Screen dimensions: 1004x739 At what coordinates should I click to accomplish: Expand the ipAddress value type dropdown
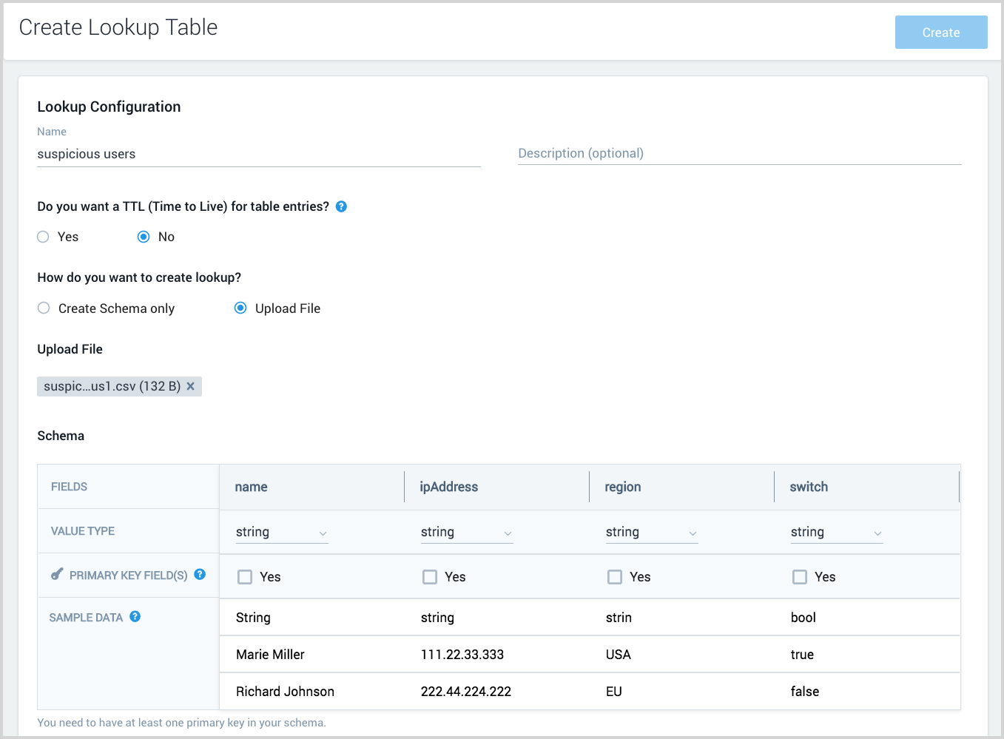click(466, 533)
